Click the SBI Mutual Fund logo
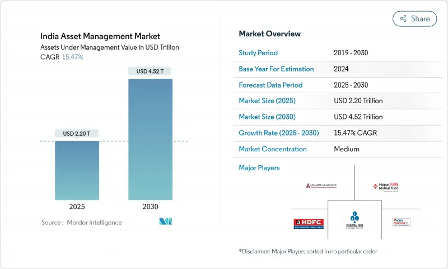 tap(354, 219)
